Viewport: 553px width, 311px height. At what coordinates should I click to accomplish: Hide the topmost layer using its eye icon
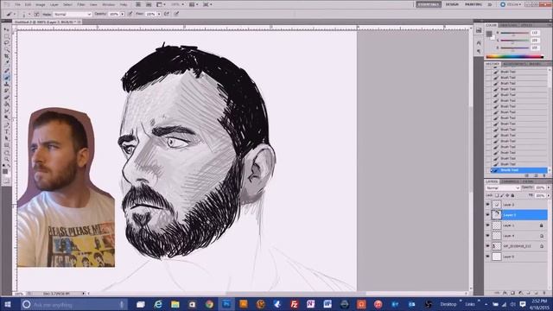[x=487, y=205]
